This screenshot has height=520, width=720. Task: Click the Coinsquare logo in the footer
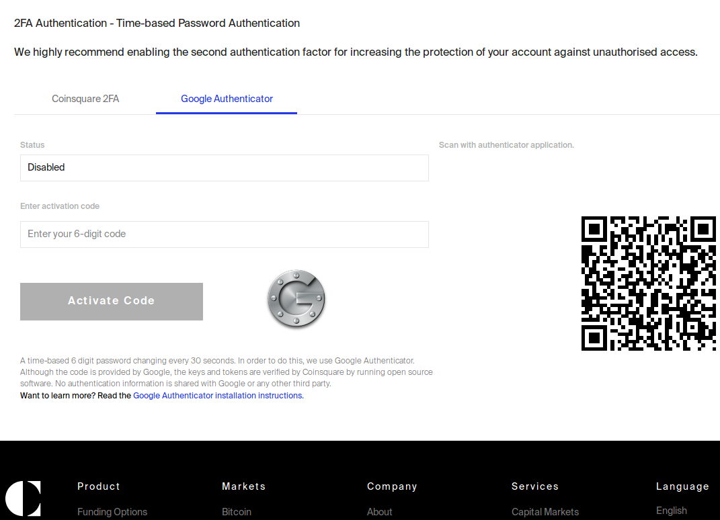(x=23, y=499)
